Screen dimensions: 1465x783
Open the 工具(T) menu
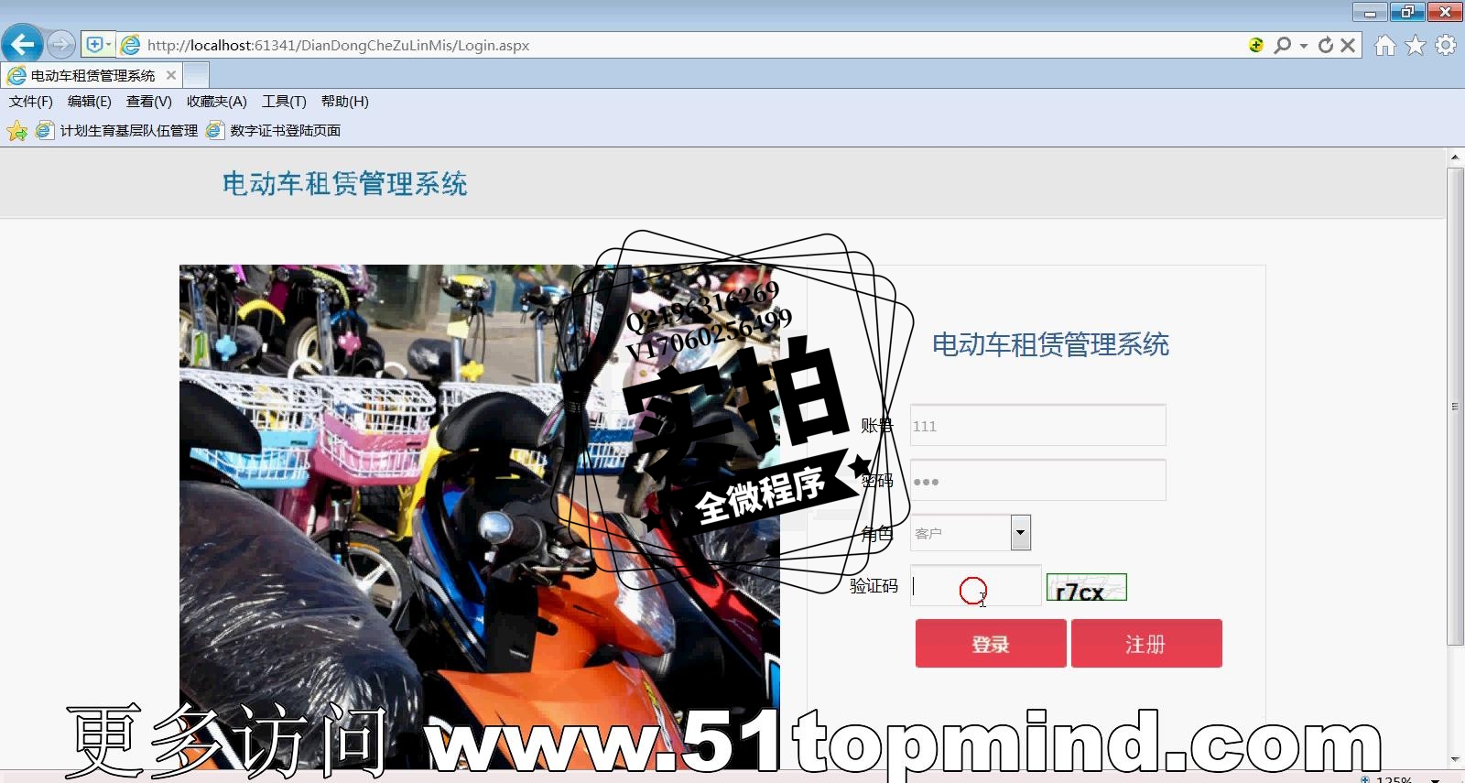(x=284, y=102)
